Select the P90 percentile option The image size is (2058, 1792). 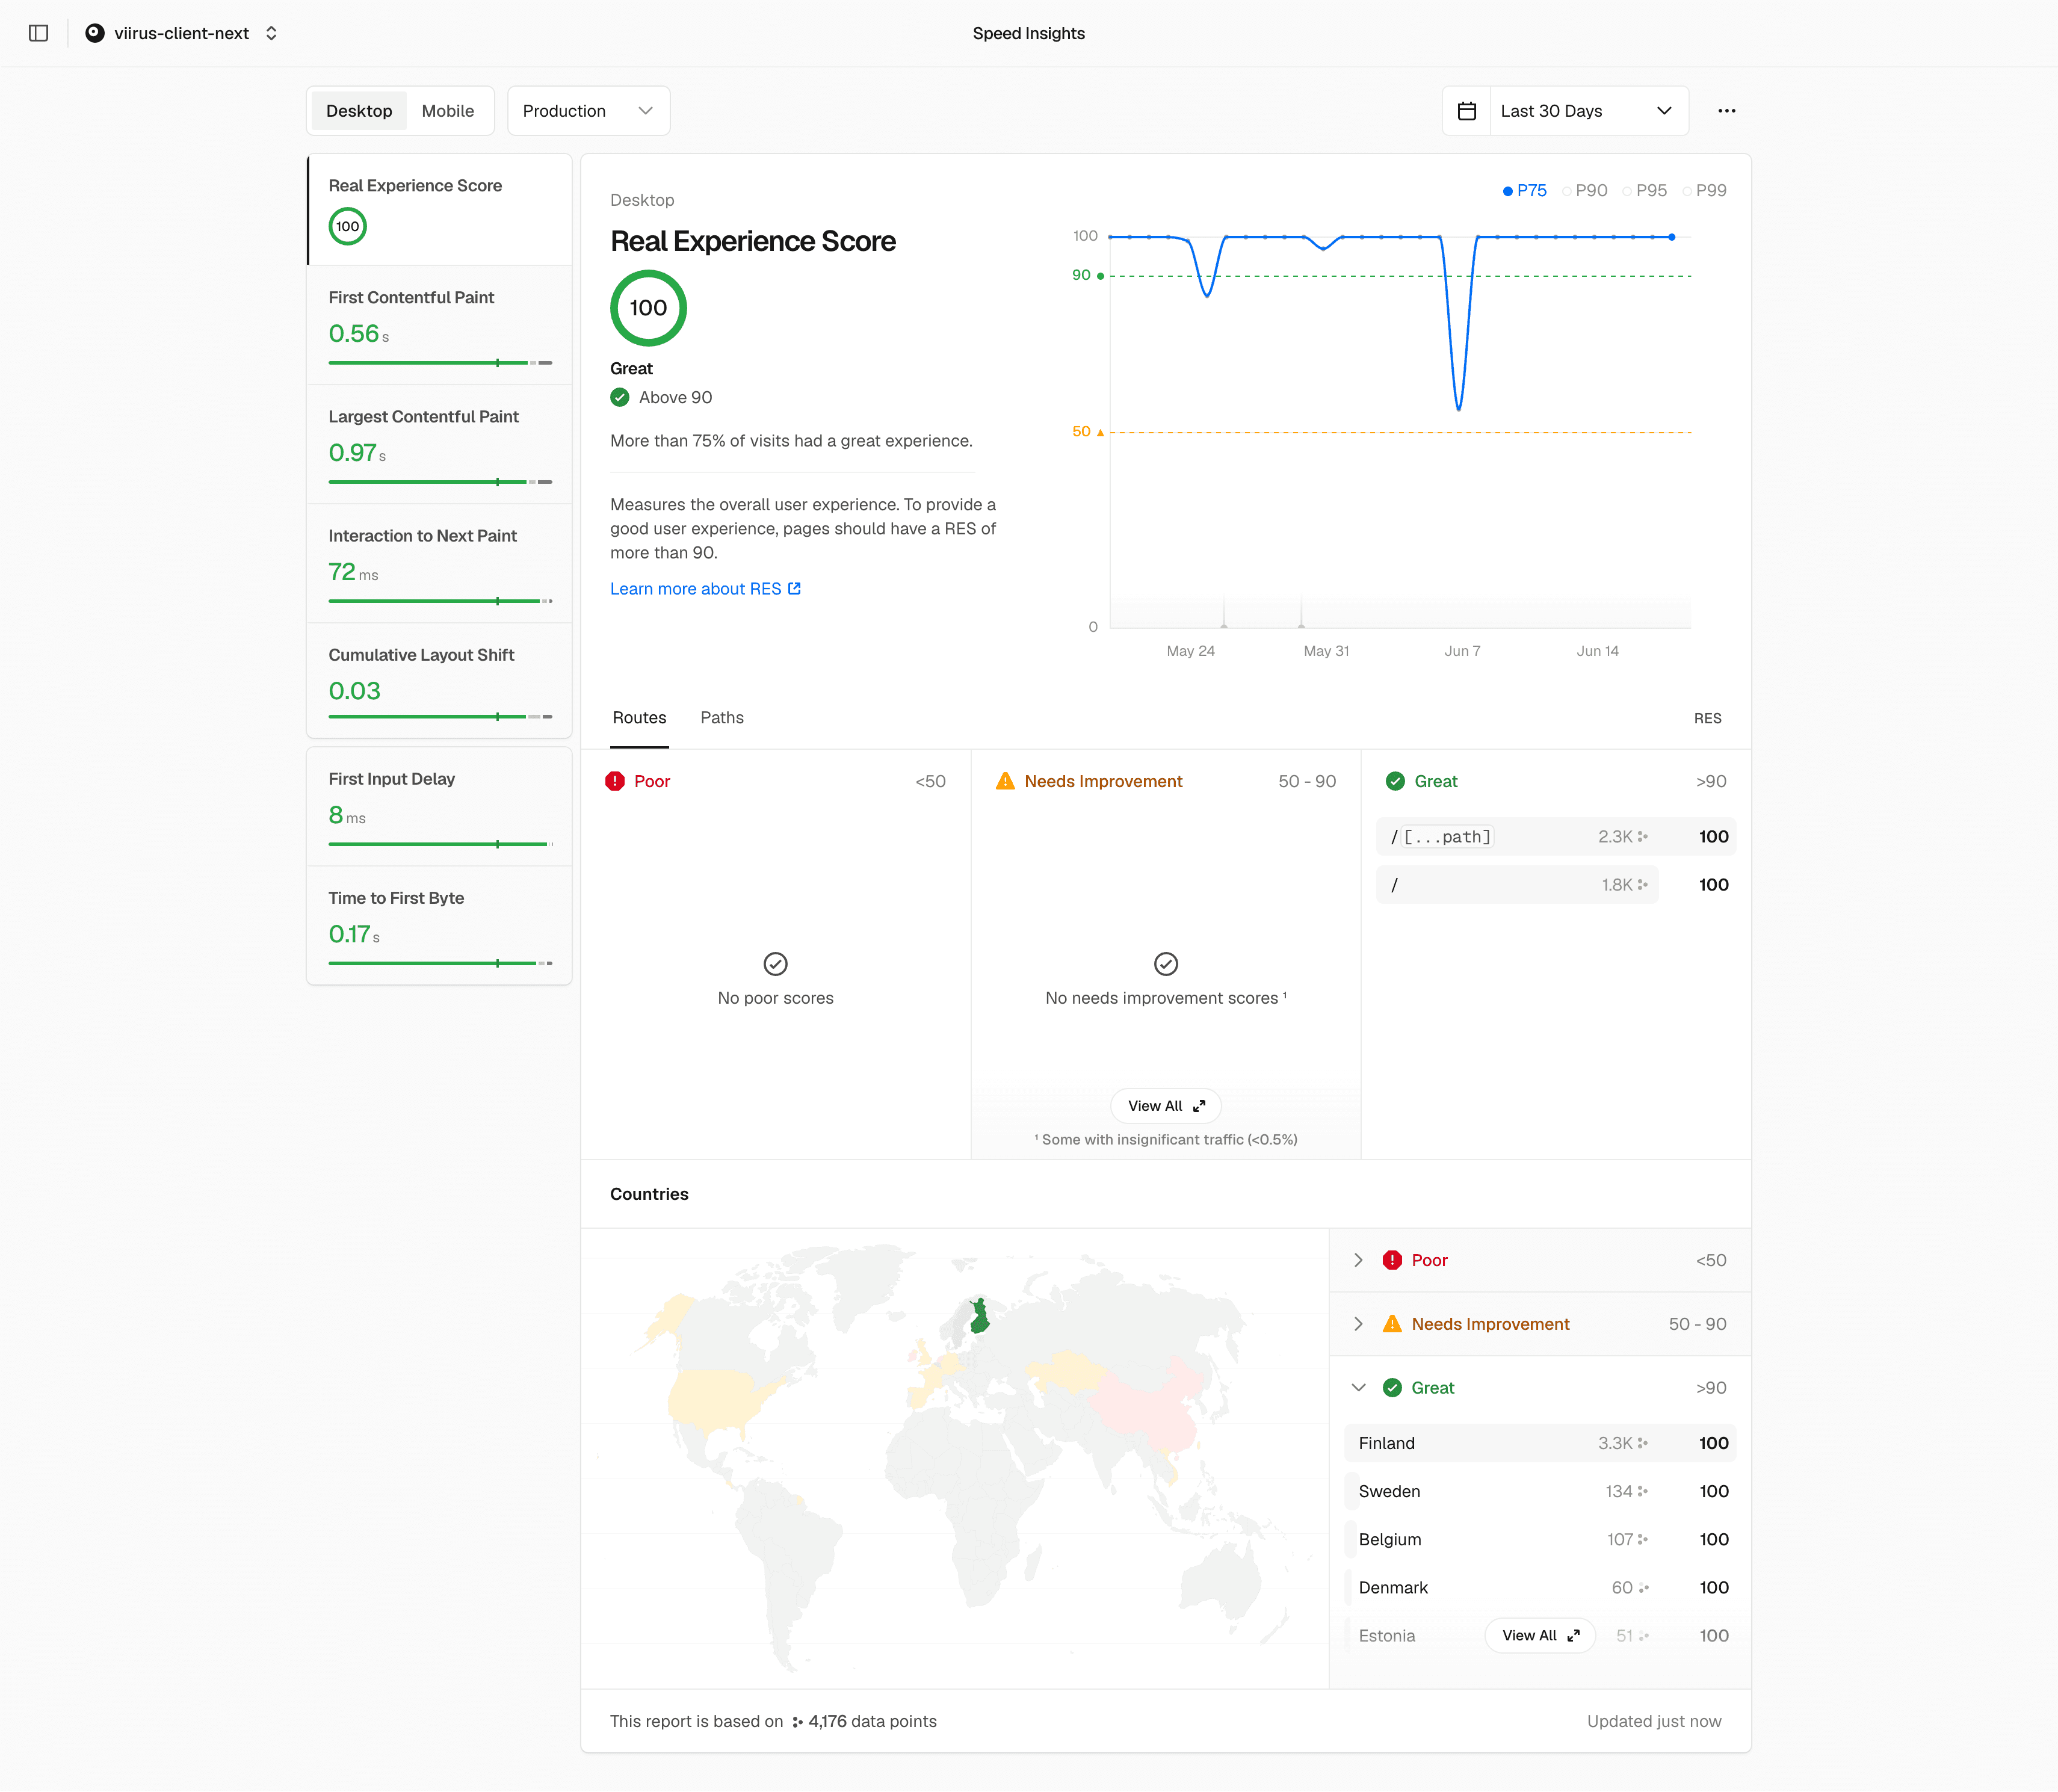tap(1585, 190)
